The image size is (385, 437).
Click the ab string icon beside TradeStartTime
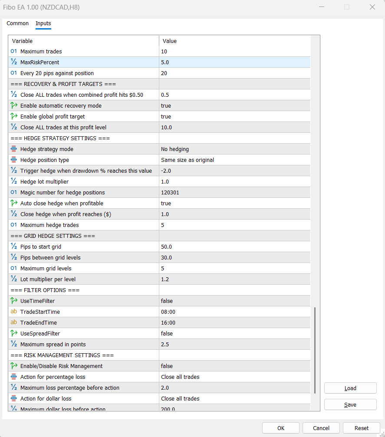click(x=13, y=312)
